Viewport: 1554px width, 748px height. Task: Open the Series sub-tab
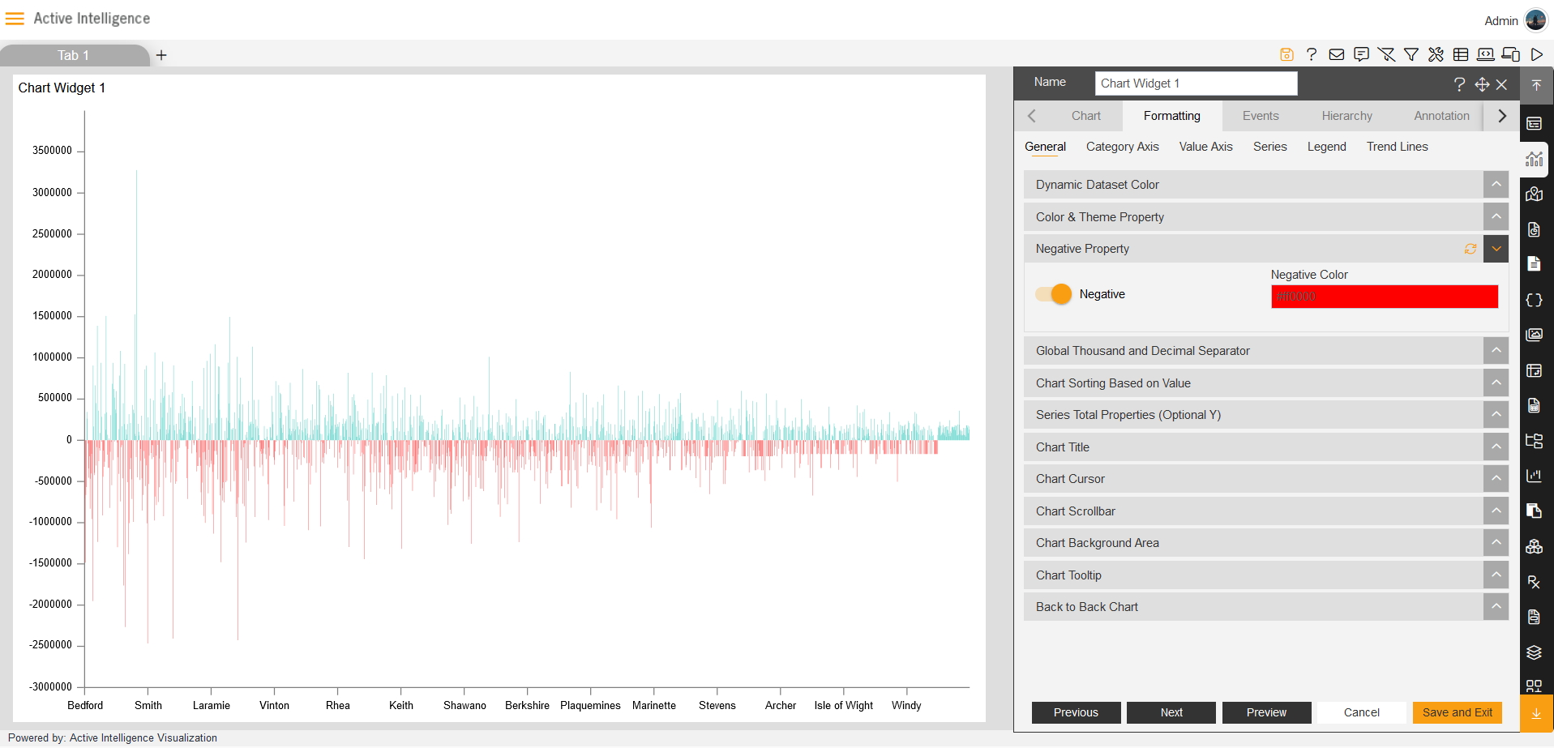pyautogui.click(x=1269, y=147)
